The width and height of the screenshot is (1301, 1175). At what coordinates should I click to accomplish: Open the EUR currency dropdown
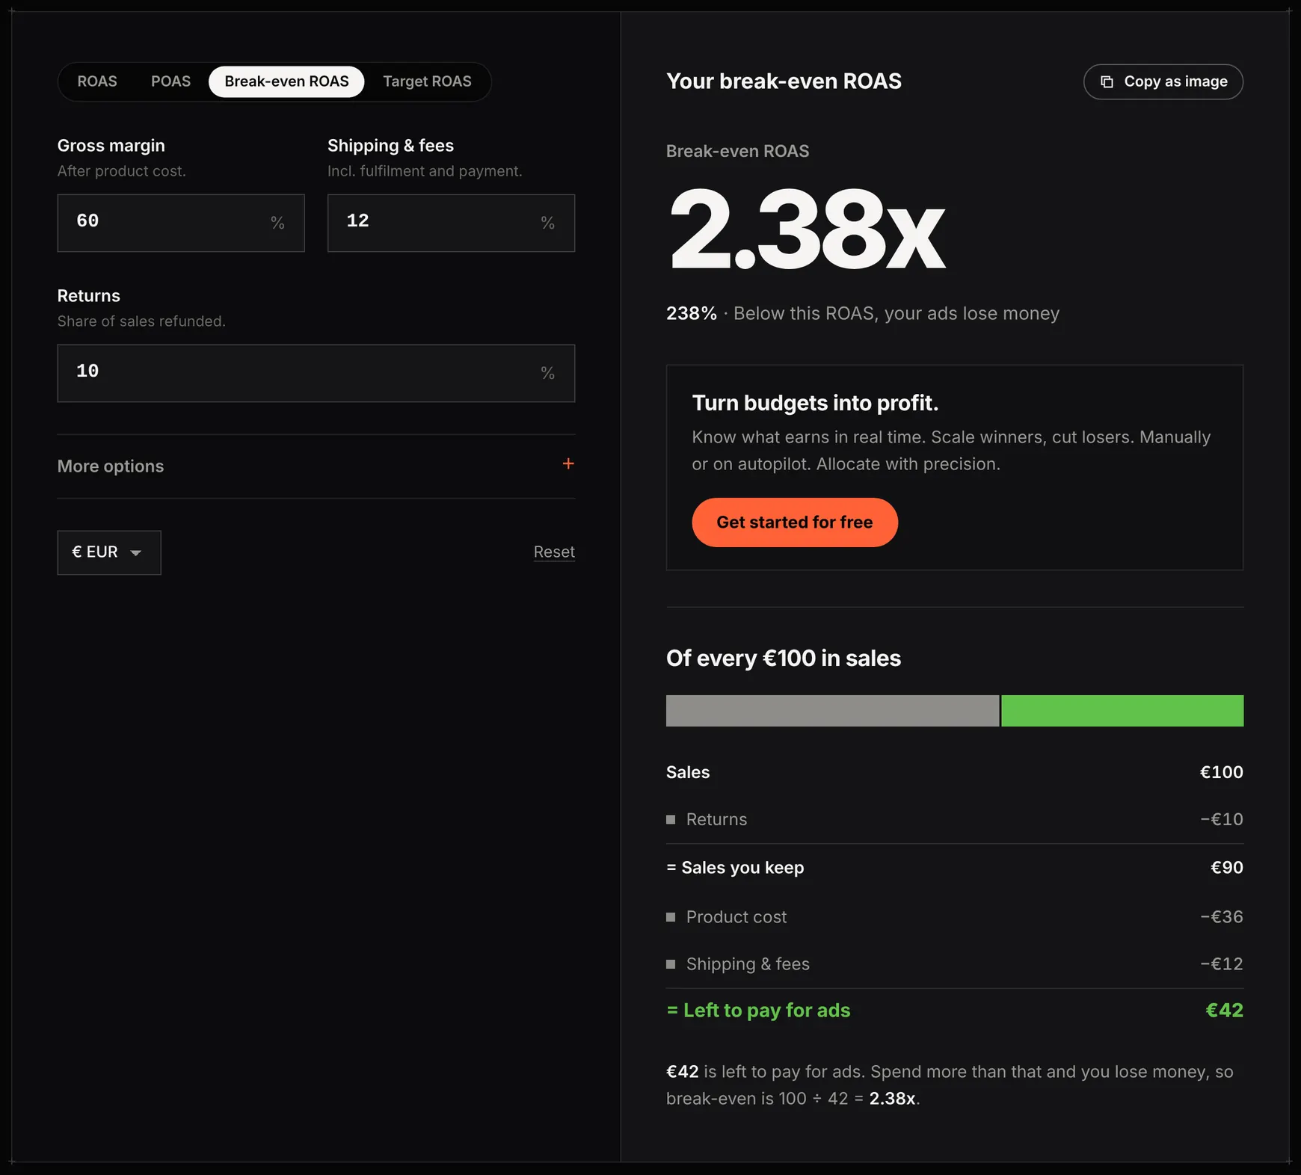tap(109, 552)
